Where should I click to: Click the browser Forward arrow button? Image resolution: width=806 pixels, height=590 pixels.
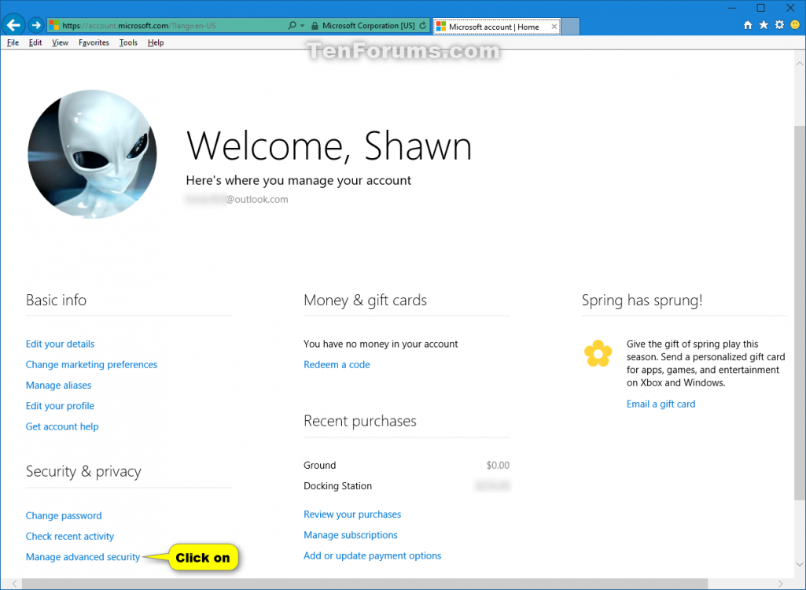(35, 25)
